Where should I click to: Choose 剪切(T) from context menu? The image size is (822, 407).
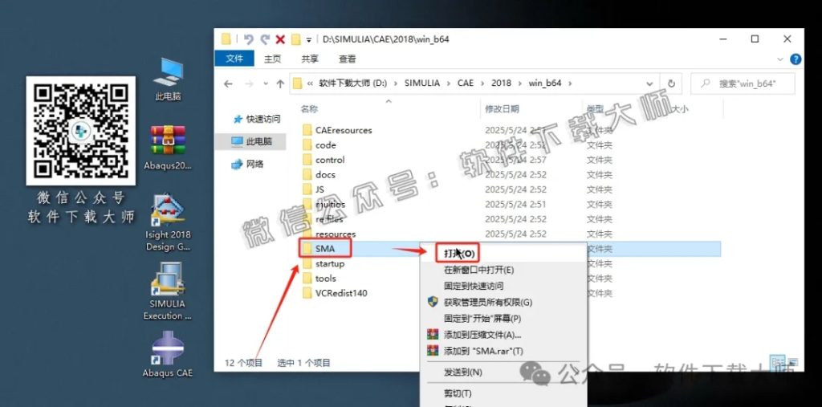[457, 393]
